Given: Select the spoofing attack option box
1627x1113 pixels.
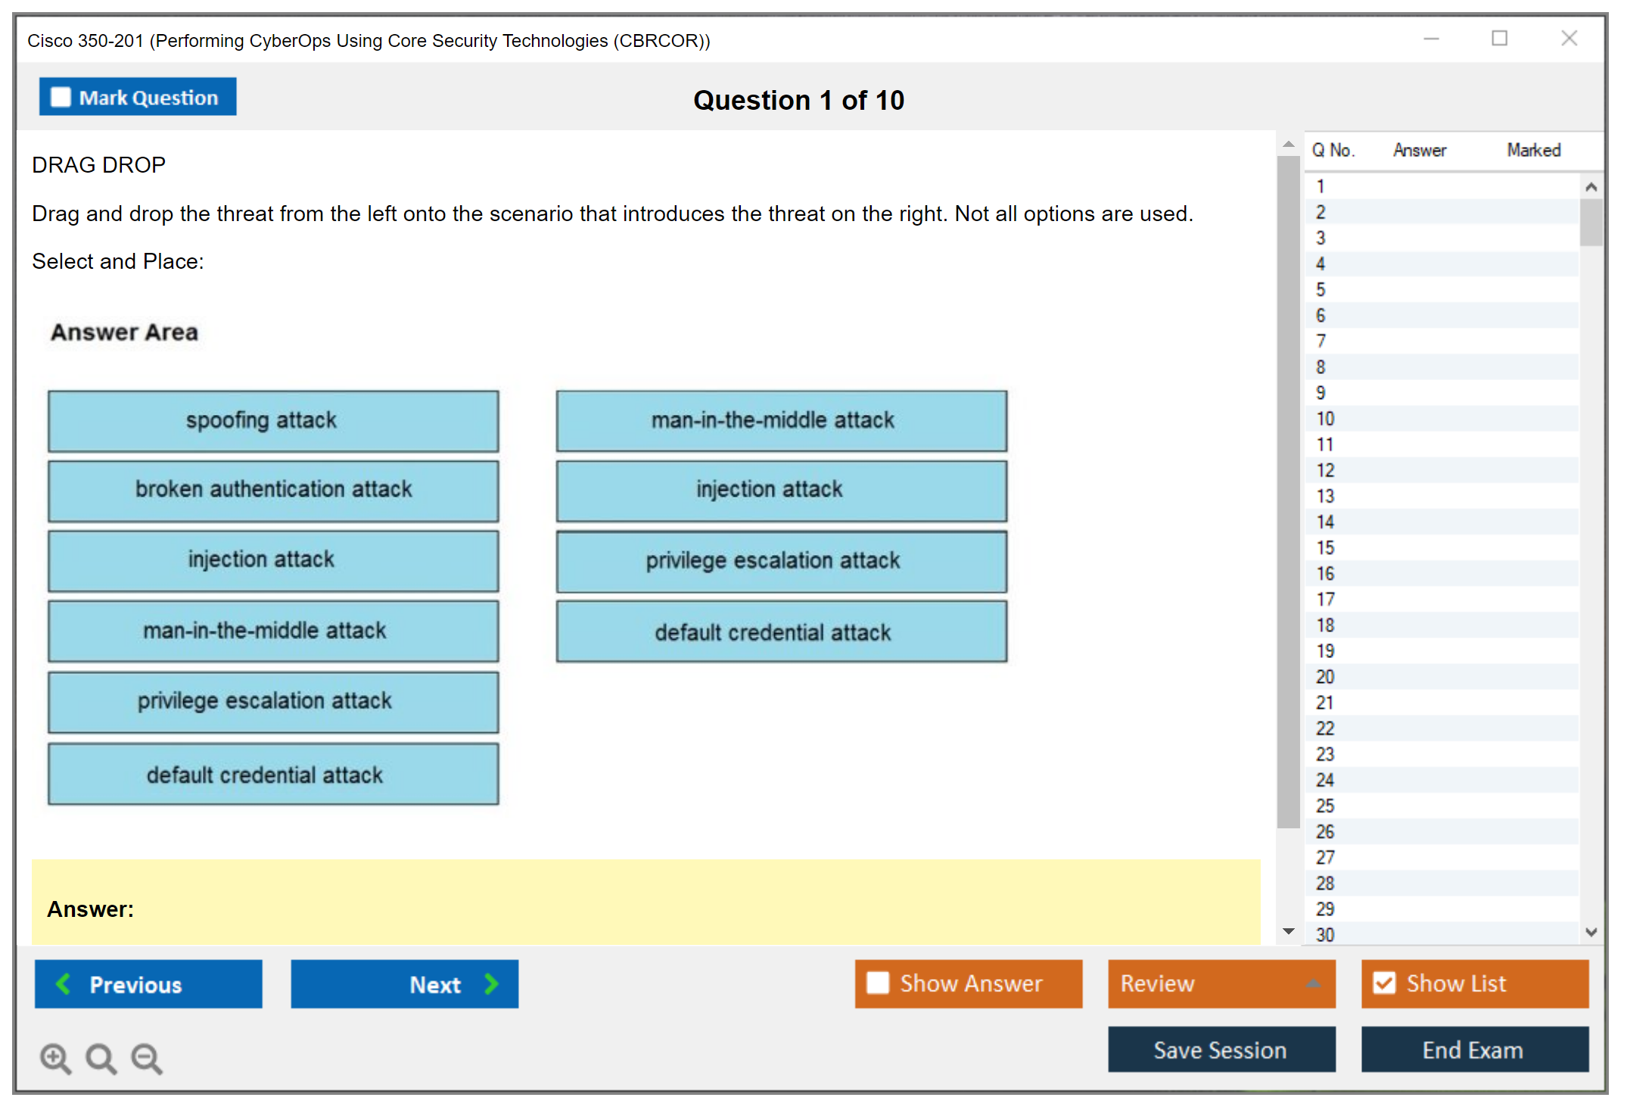Looking at the screenshot, I should tap(273, 421).
